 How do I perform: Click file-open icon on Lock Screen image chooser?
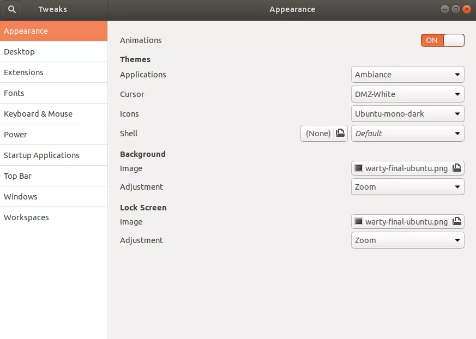(456, 221)
